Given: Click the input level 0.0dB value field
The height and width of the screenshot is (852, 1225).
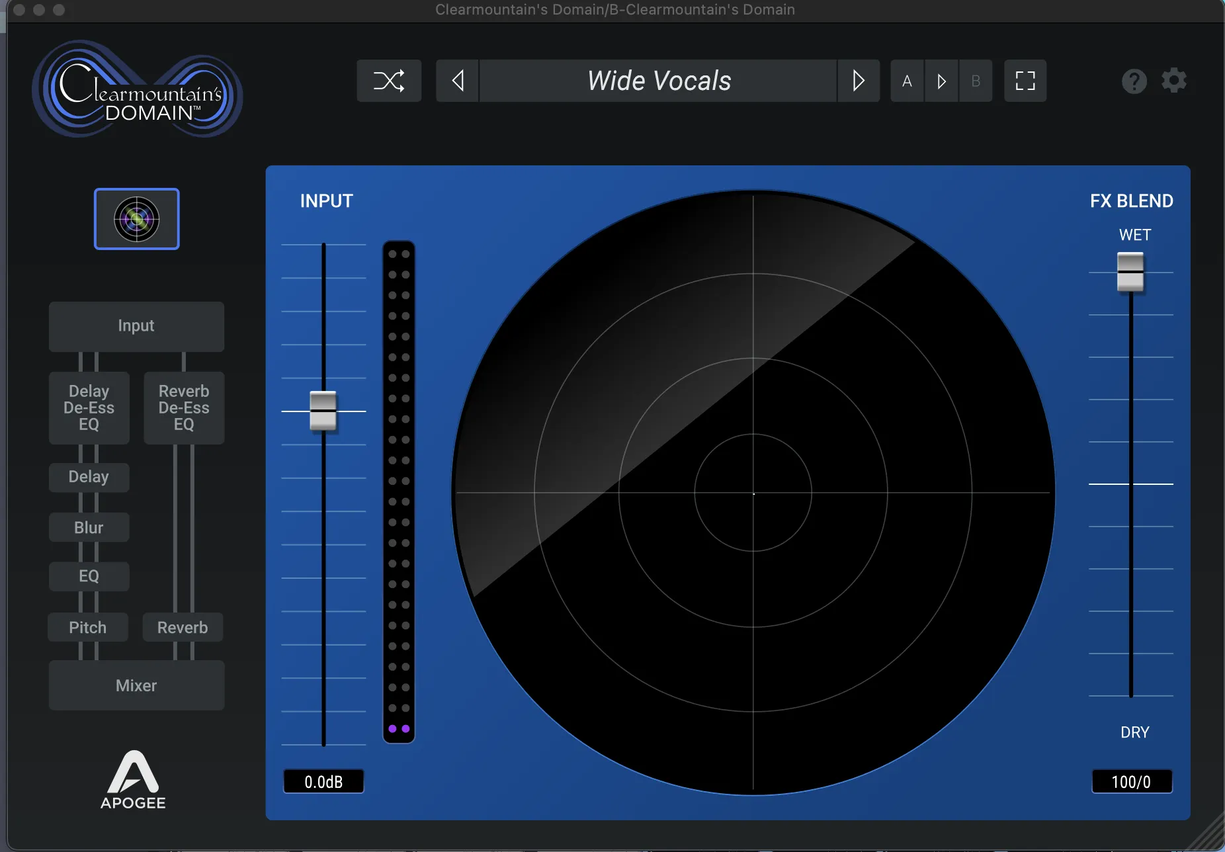Looking at the screenshot, I should click(323, 782).
